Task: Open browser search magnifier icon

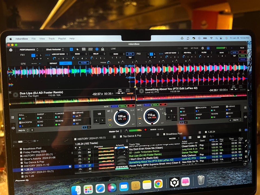Action: (x=211, y=136)
